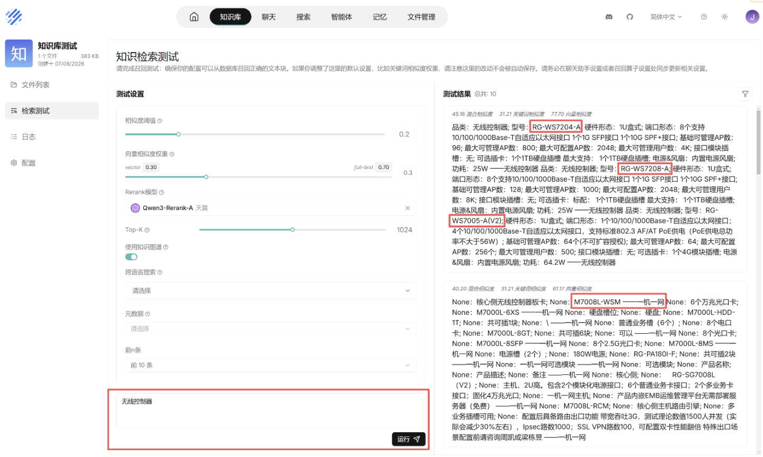Go to the home page icon
The image size is (763, 457).
(194, 17)
